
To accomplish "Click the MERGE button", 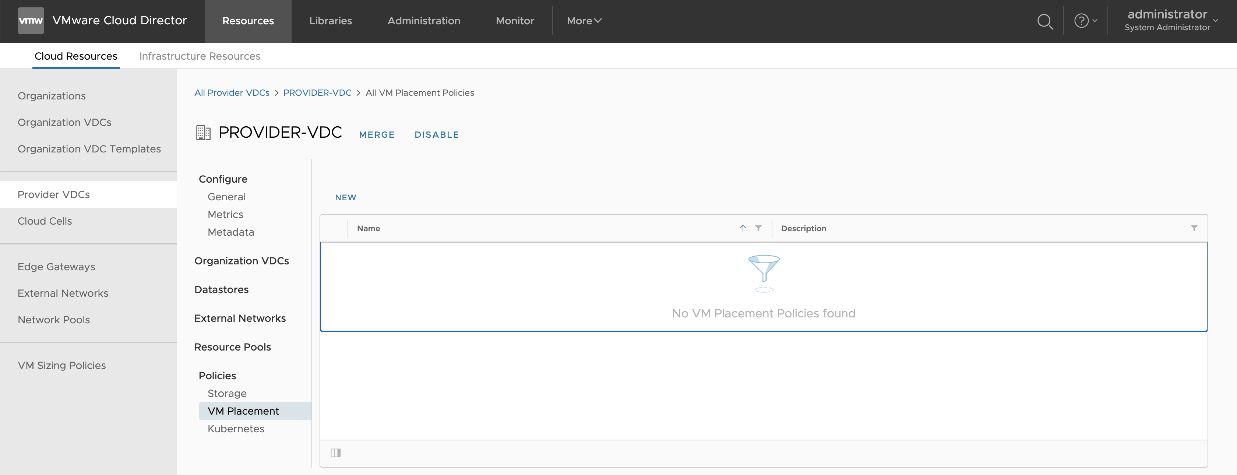I will pyautogui.click(x=377, y=134).
